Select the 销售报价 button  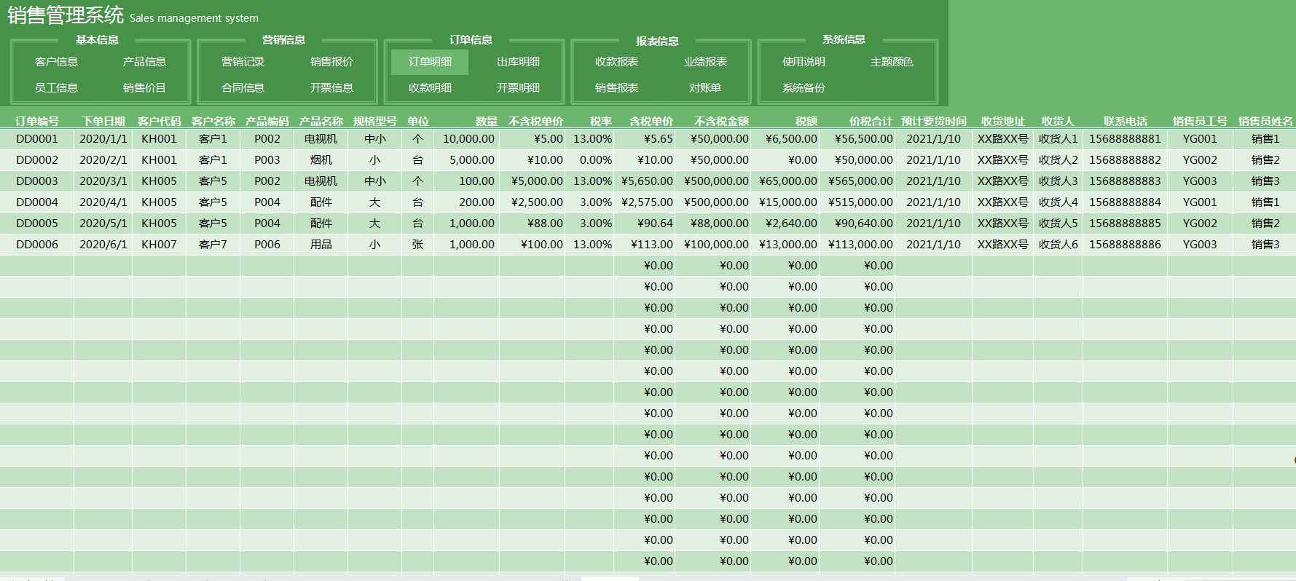click(331, 62)
